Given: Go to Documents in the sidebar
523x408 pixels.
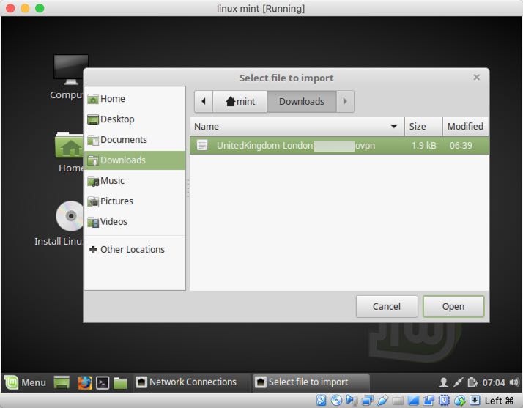Looking at the screenshot, I should [x=135, y=139].
